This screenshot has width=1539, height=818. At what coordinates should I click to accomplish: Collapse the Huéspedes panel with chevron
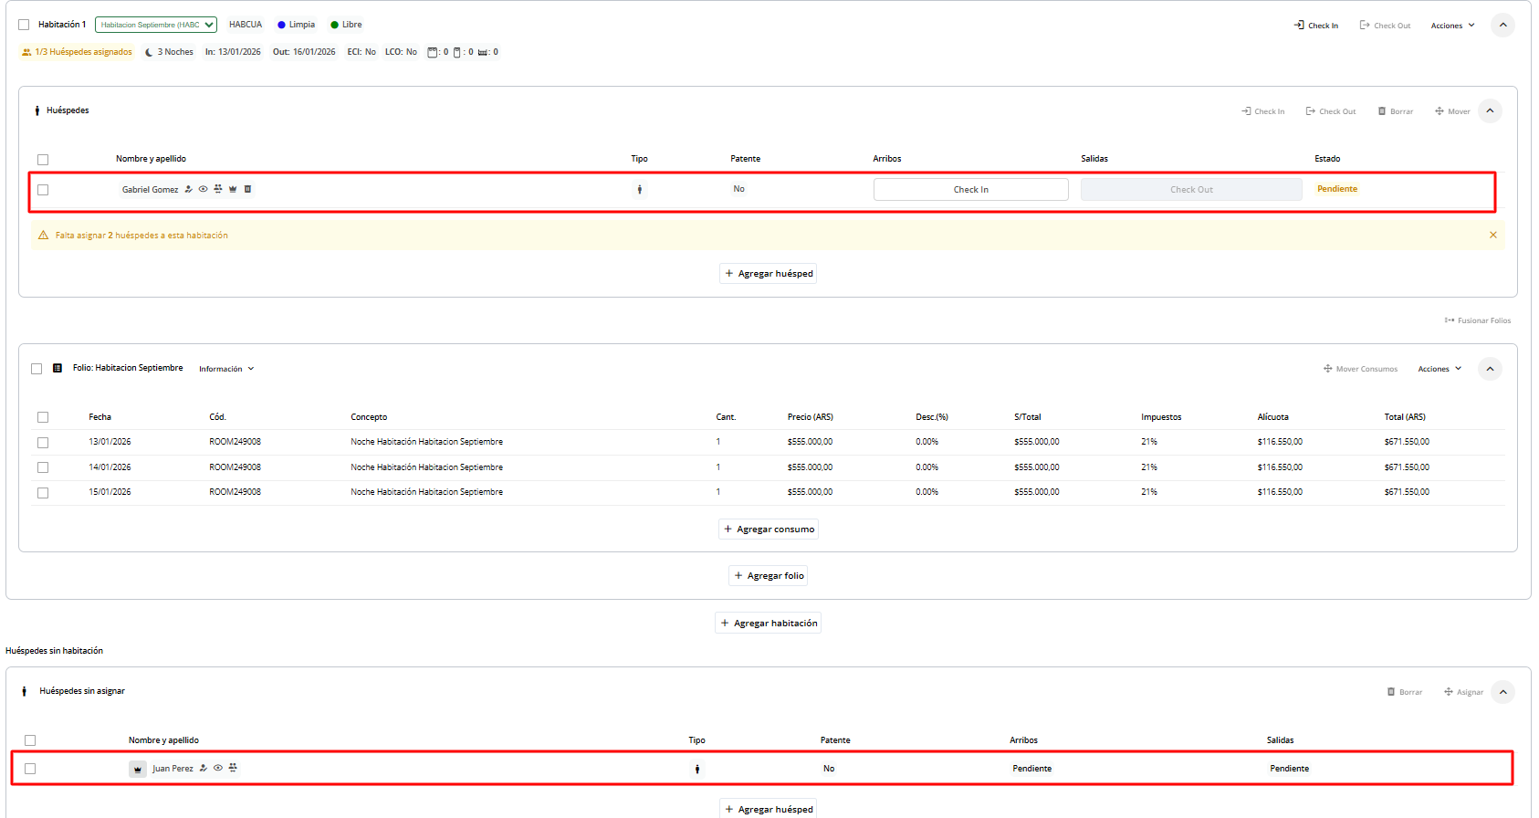[1490, 110]
